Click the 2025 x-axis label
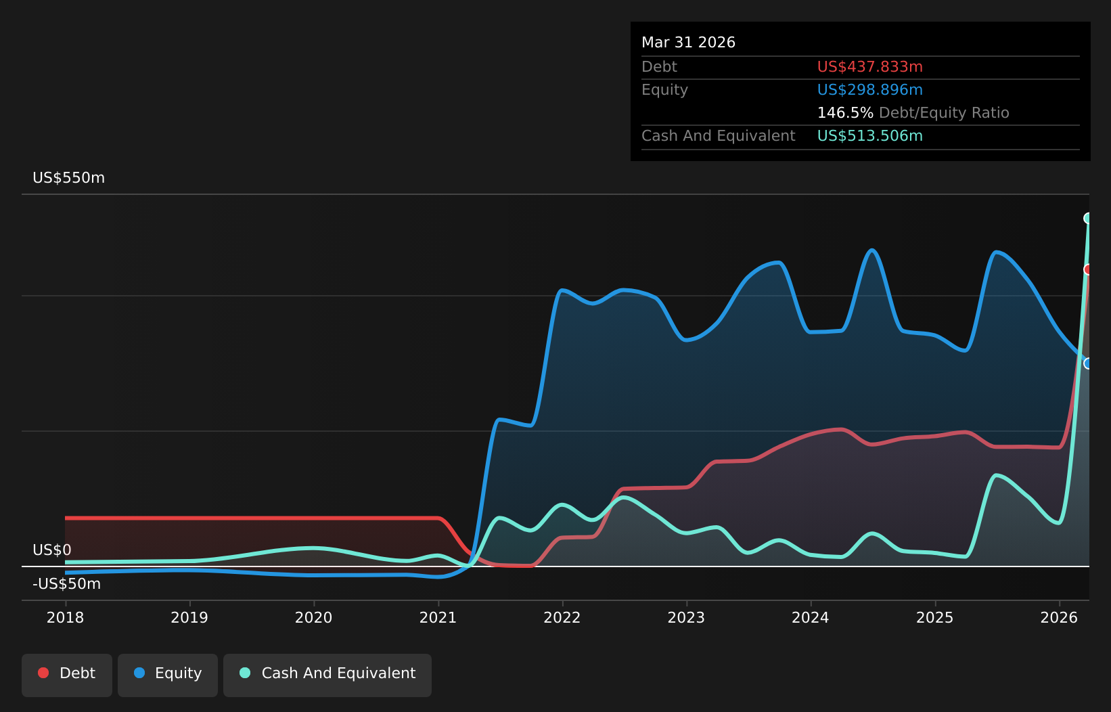1111x712 pixels. [935, 618]
